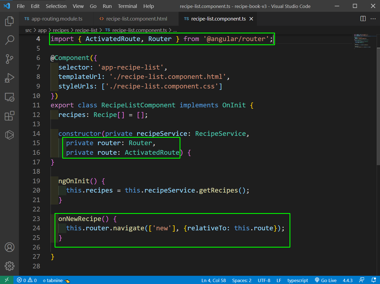Click the tabnine status bar item

[x=56, y=280]
